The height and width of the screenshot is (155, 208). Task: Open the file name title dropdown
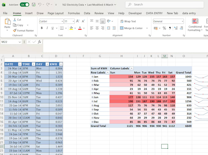click(x=115, y=5)
